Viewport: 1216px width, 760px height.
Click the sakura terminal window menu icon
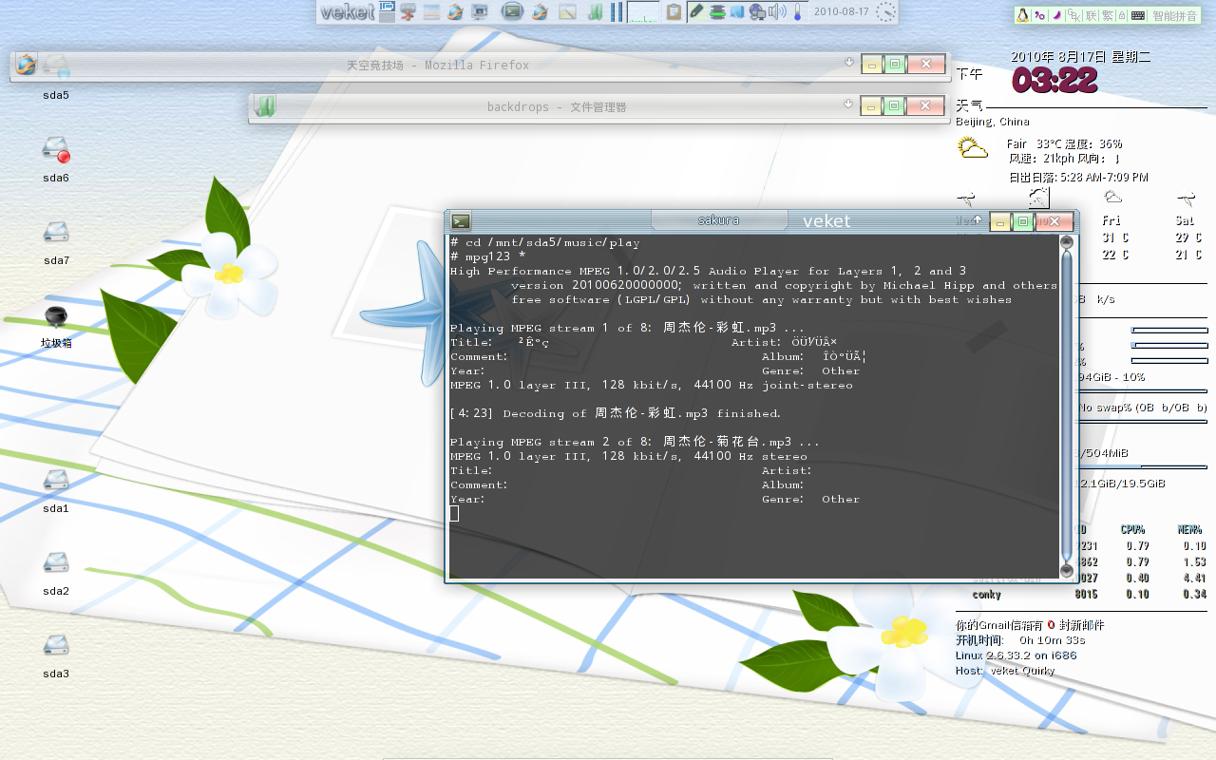click(x=461, y=221)
